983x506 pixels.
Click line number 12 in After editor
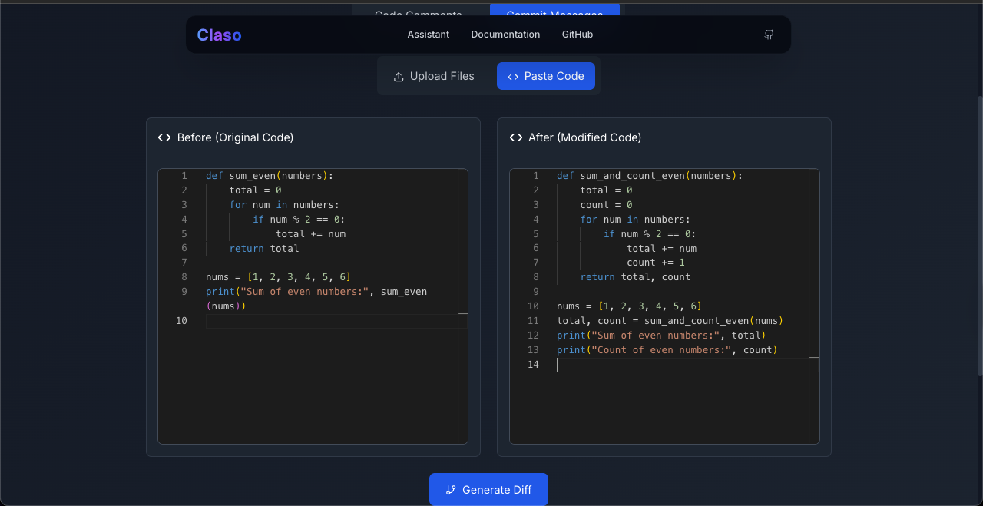(533, 336)
